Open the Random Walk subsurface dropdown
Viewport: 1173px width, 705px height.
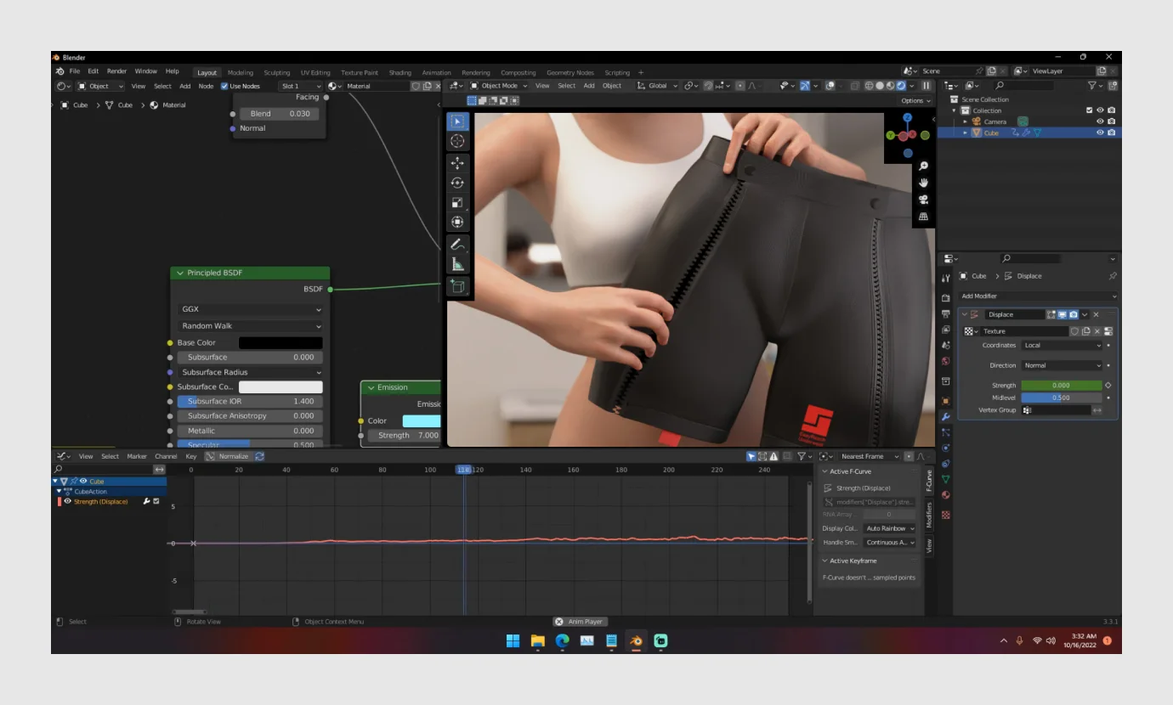pyautogui.click(x=251, y=326)
